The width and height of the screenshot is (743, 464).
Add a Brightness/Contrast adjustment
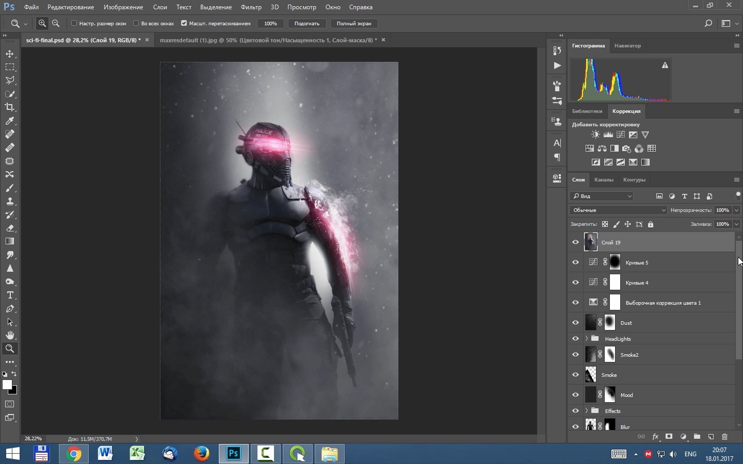596,135
